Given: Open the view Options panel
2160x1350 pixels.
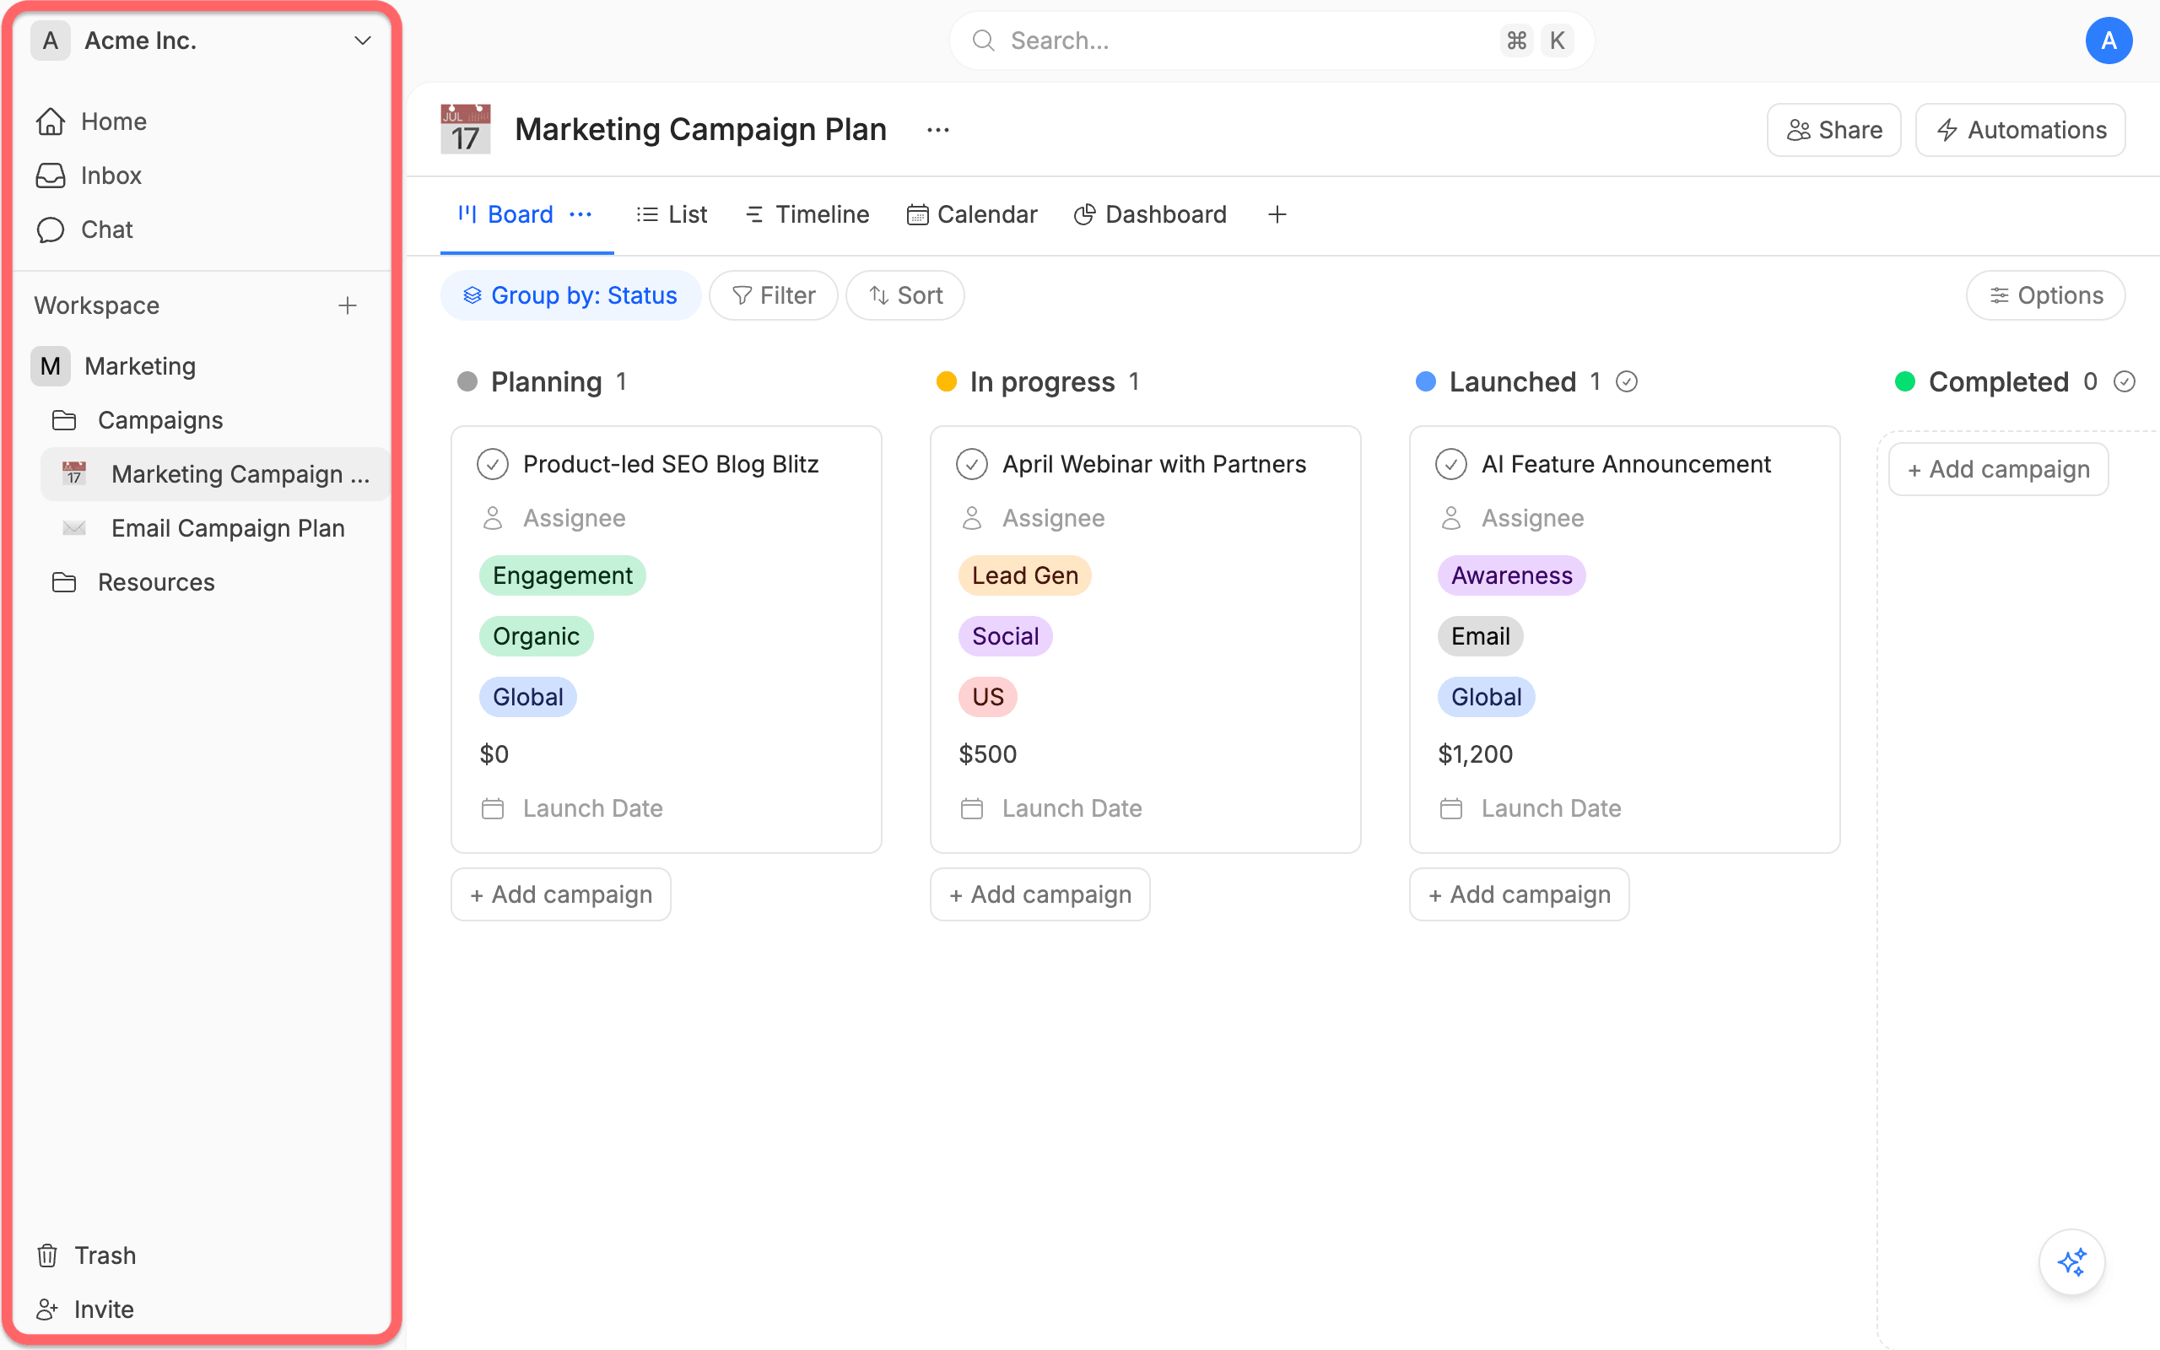Looking at the screenshot, I should (x=2045, y=294).
